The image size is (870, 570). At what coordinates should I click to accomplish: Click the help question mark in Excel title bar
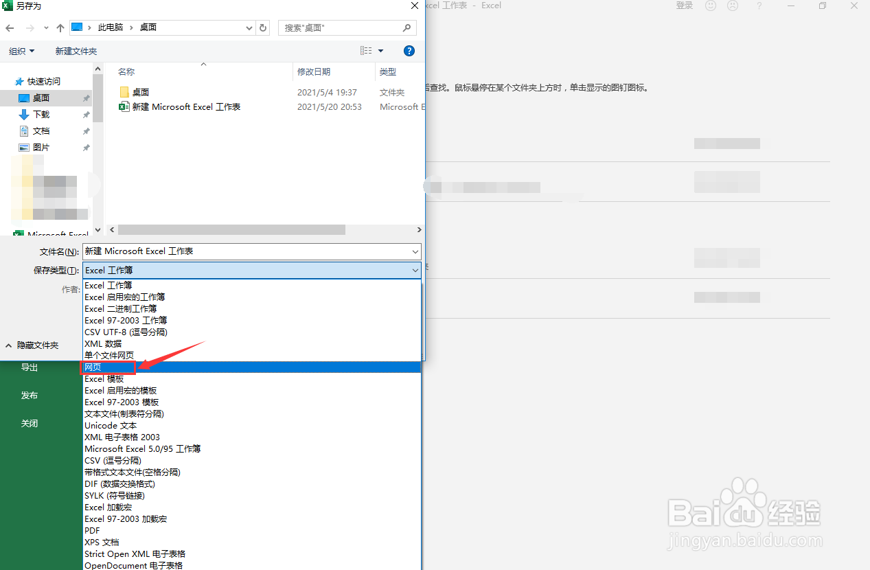(759, 5)
